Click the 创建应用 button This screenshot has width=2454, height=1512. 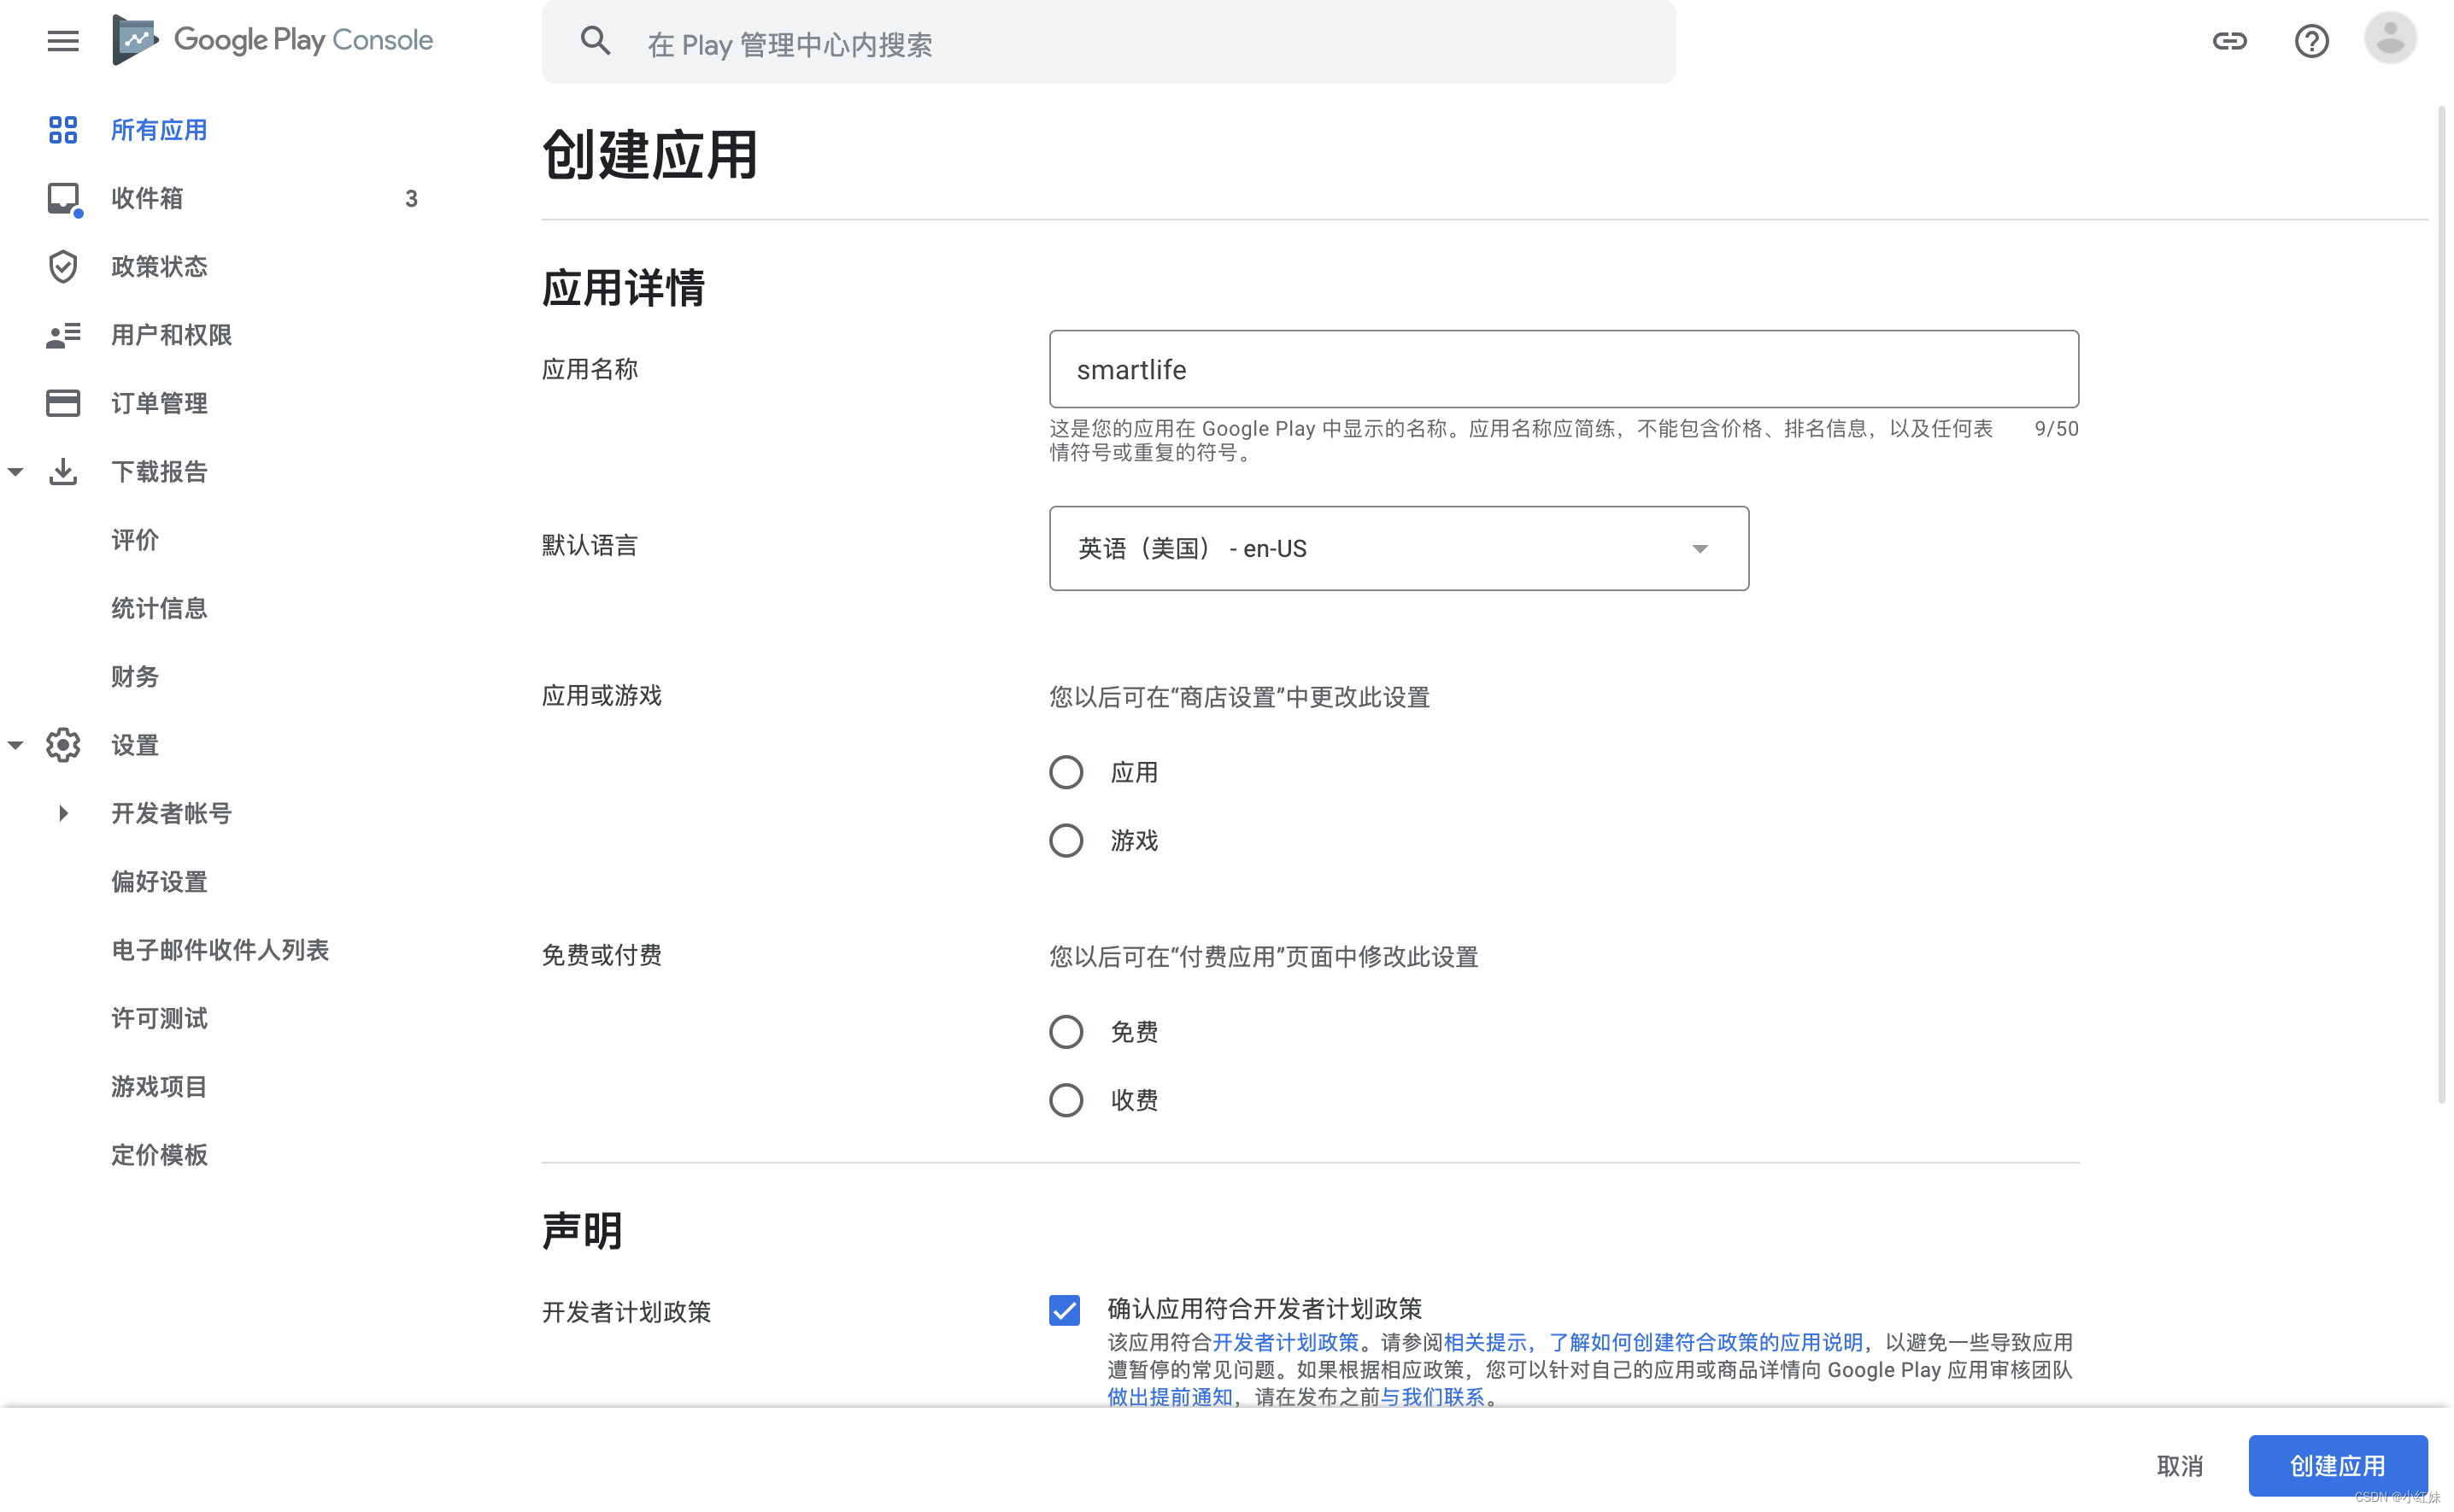click(x=2337, y=1465)
